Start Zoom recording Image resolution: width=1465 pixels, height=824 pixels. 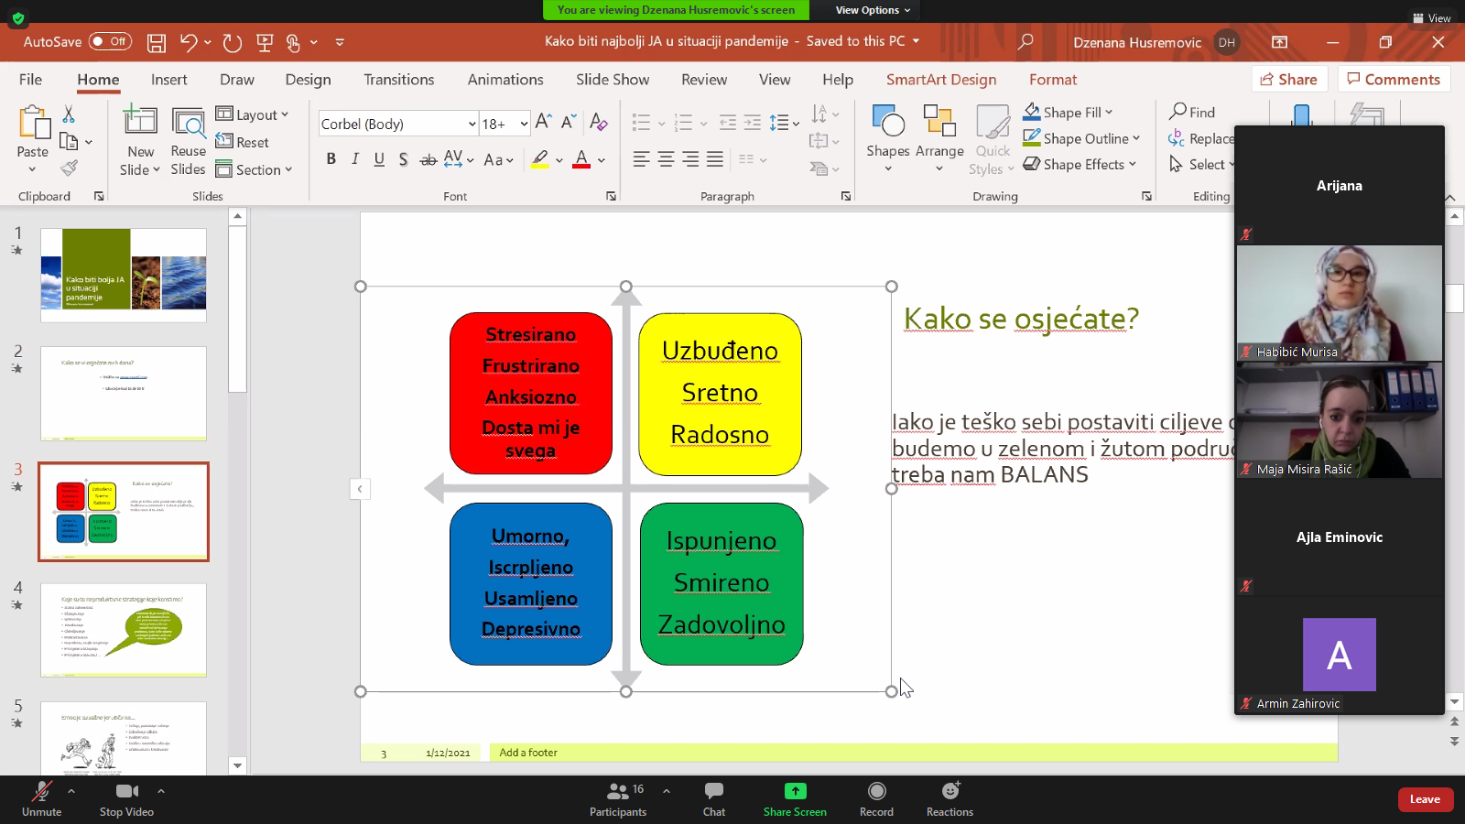(x=876, y=799)
